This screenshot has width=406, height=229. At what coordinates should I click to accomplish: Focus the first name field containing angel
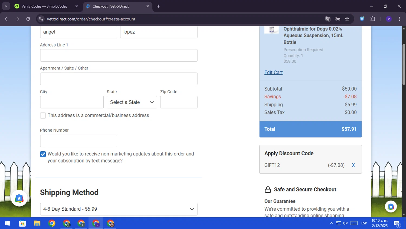(x=78, y=32)
